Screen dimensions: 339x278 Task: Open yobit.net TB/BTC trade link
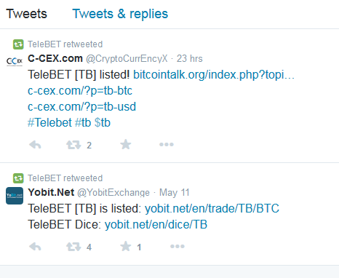click(212, 209)
